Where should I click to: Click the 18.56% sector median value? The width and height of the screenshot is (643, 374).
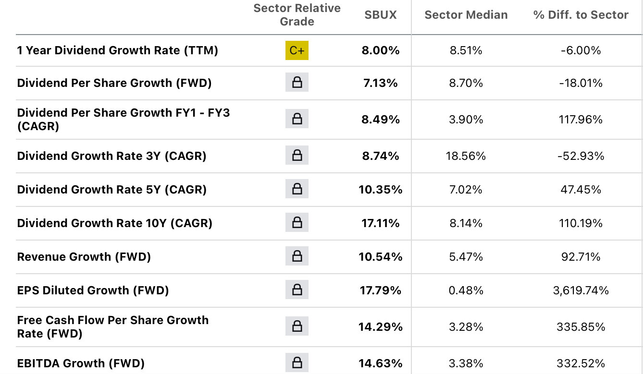[466, 156]
